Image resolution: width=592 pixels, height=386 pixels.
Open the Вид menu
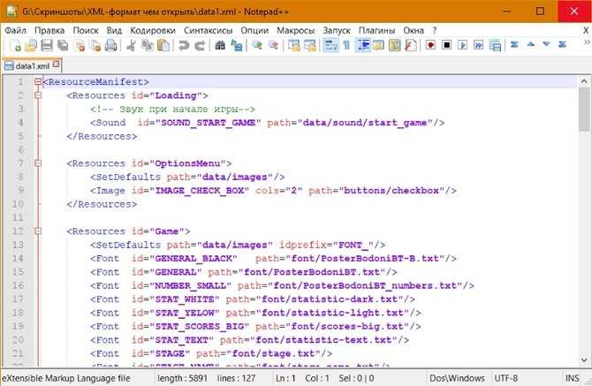point(114,30)
